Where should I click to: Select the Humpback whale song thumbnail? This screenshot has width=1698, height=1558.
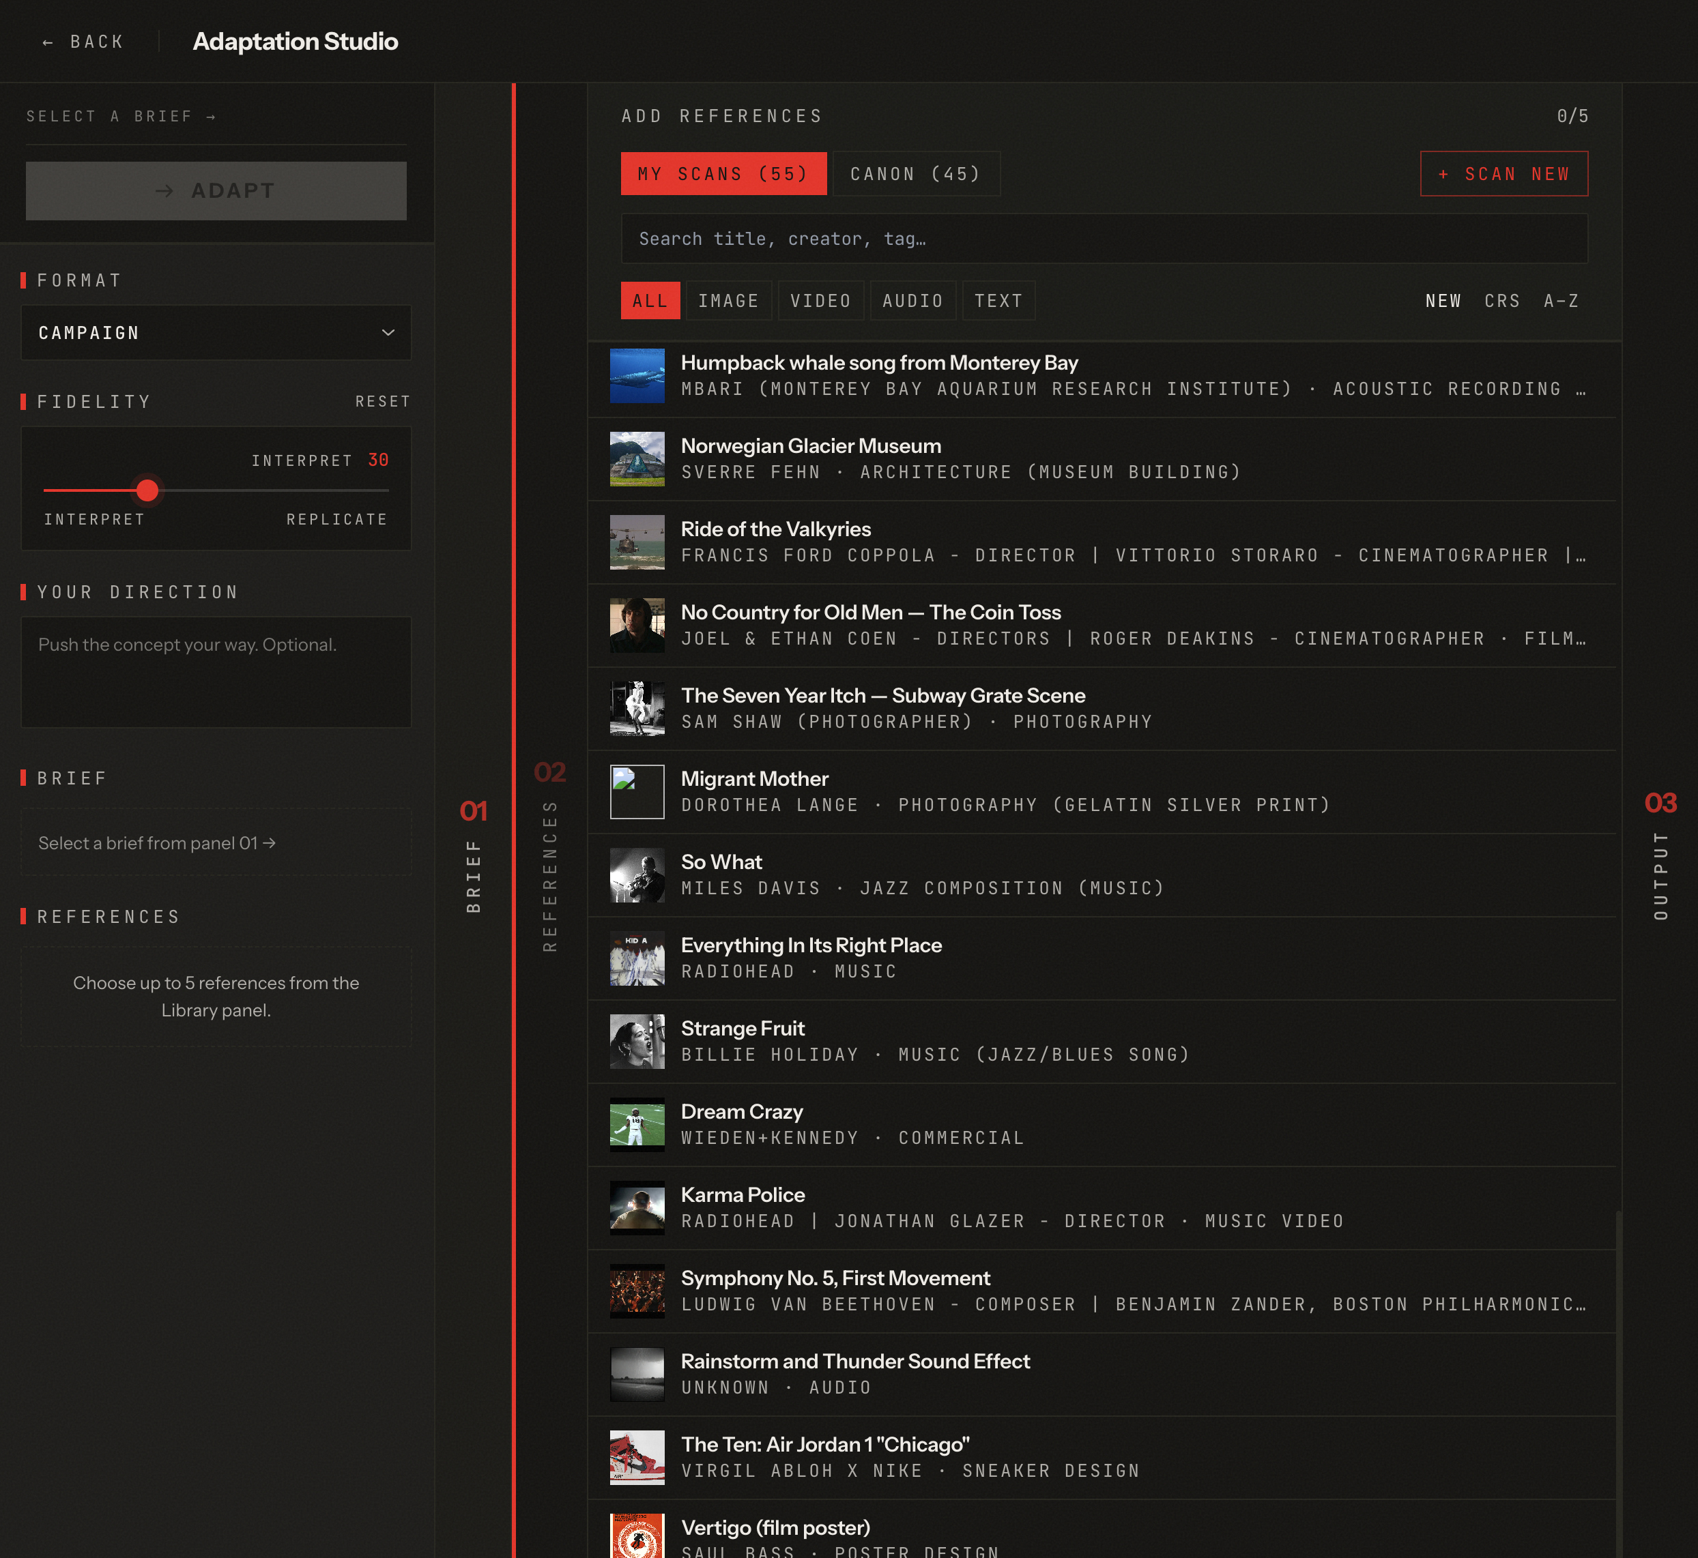[637, 376]
